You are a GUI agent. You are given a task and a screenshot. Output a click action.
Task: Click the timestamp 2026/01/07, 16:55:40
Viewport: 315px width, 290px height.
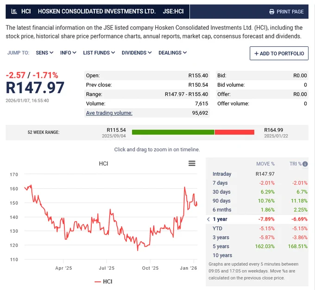pyautogui.click(x=27, y=100)
